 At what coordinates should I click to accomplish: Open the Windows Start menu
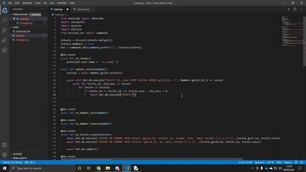coord(4,168)
